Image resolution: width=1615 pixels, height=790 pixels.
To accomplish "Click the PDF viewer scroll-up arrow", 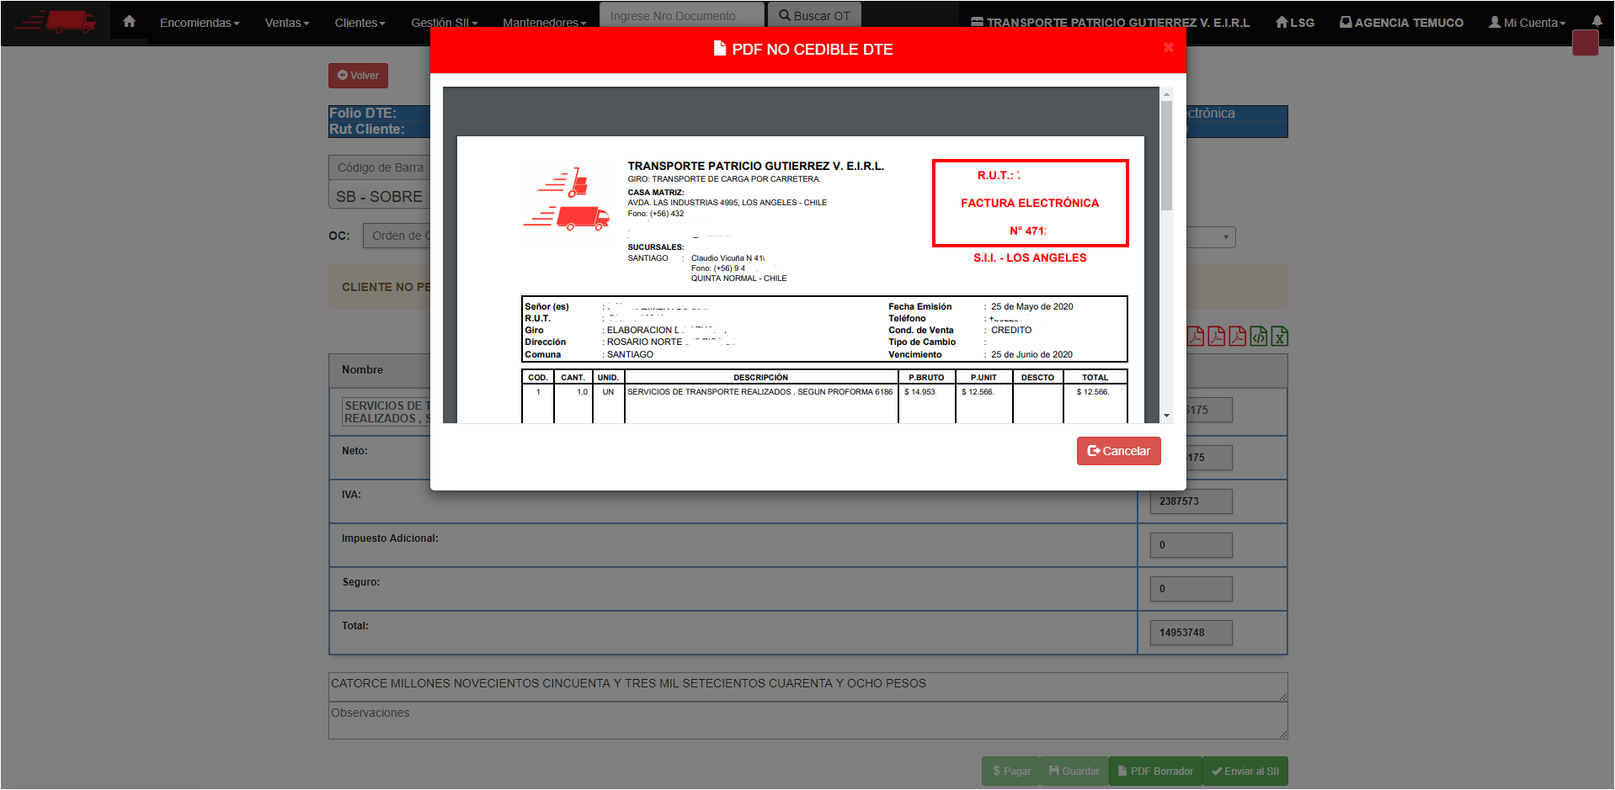I will pyautogui.click(x=1166, y=93).
